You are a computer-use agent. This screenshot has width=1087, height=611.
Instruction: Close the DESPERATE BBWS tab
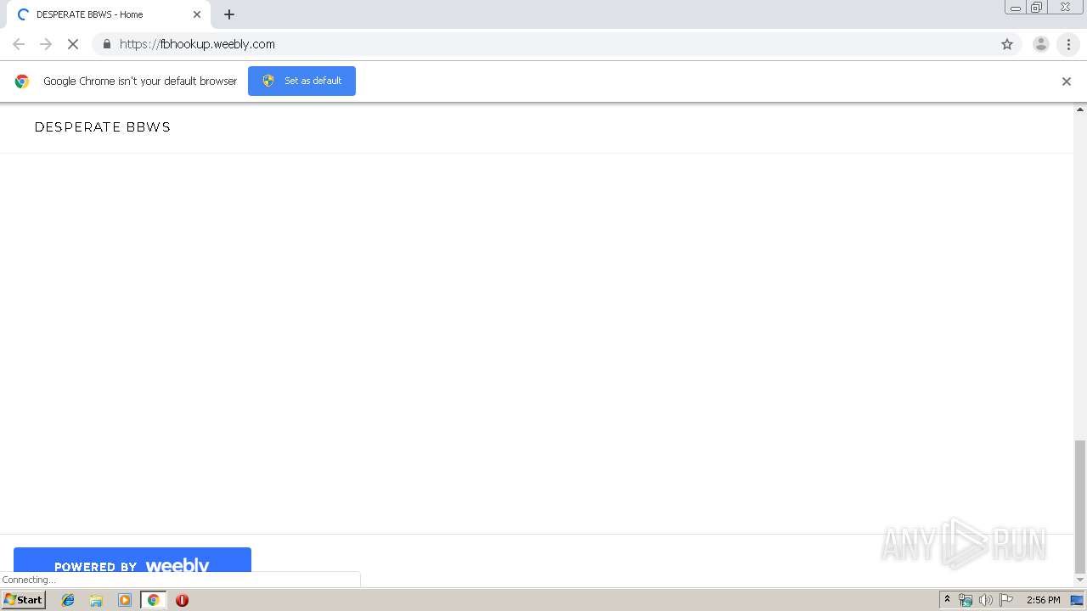point(197,14)
